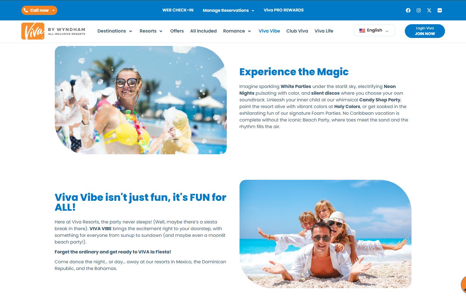Open the Instagram social icon
466x299 pixels.
point(419,11)
